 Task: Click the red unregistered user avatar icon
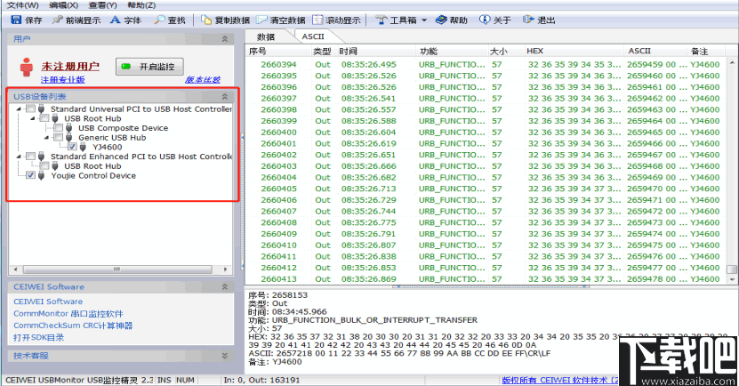click(x=27, y=67)
